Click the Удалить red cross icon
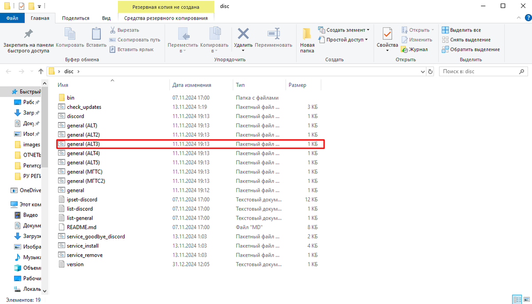This screenshot has height=304, width=532. (243, 34)
